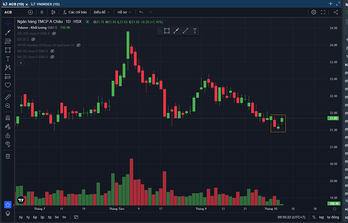Select the trend line drawing tool
348x223 pixels.
click(8, 33)
